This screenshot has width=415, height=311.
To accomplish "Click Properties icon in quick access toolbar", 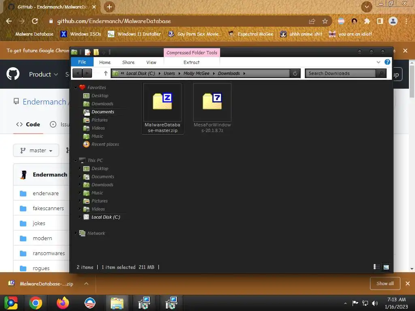I will pos(88,52).
